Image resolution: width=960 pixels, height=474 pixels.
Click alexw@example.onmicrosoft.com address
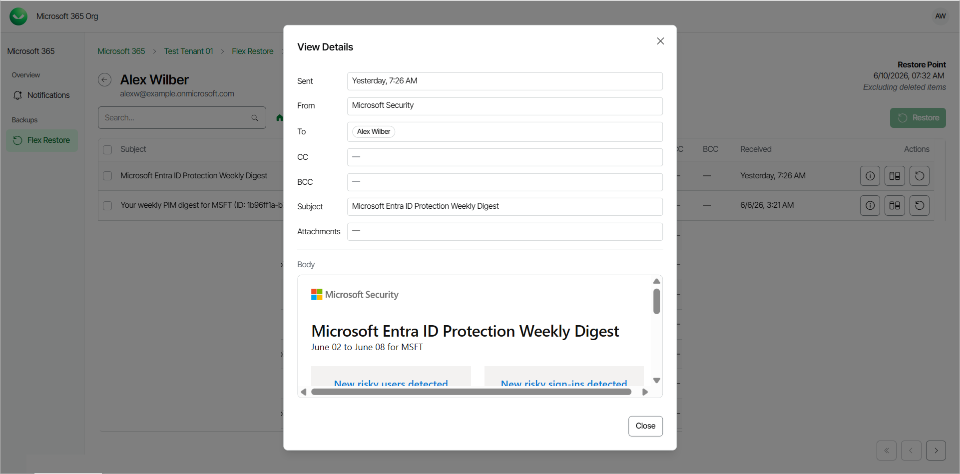pyautogui.click(x=177, y=94)
